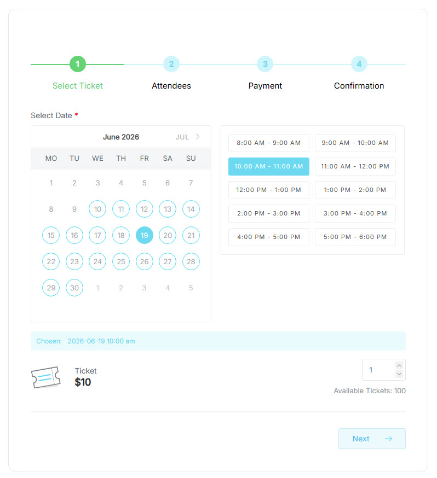Click the Chosen 2026-06-19 10:00 am text

point(85,341)
